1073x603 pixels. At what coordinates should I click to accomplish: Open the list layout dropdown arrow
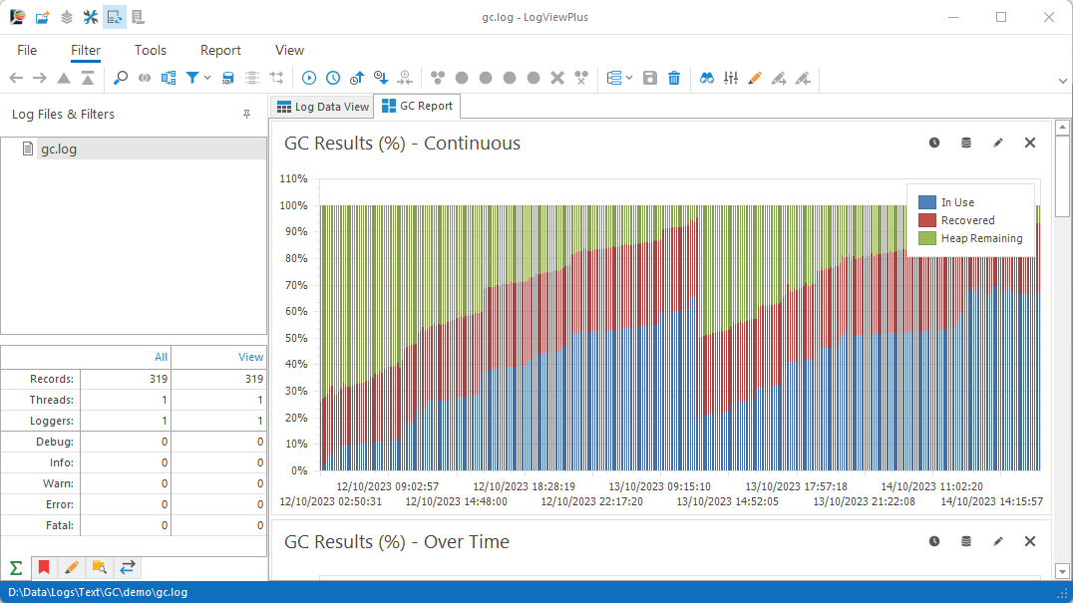629,78
